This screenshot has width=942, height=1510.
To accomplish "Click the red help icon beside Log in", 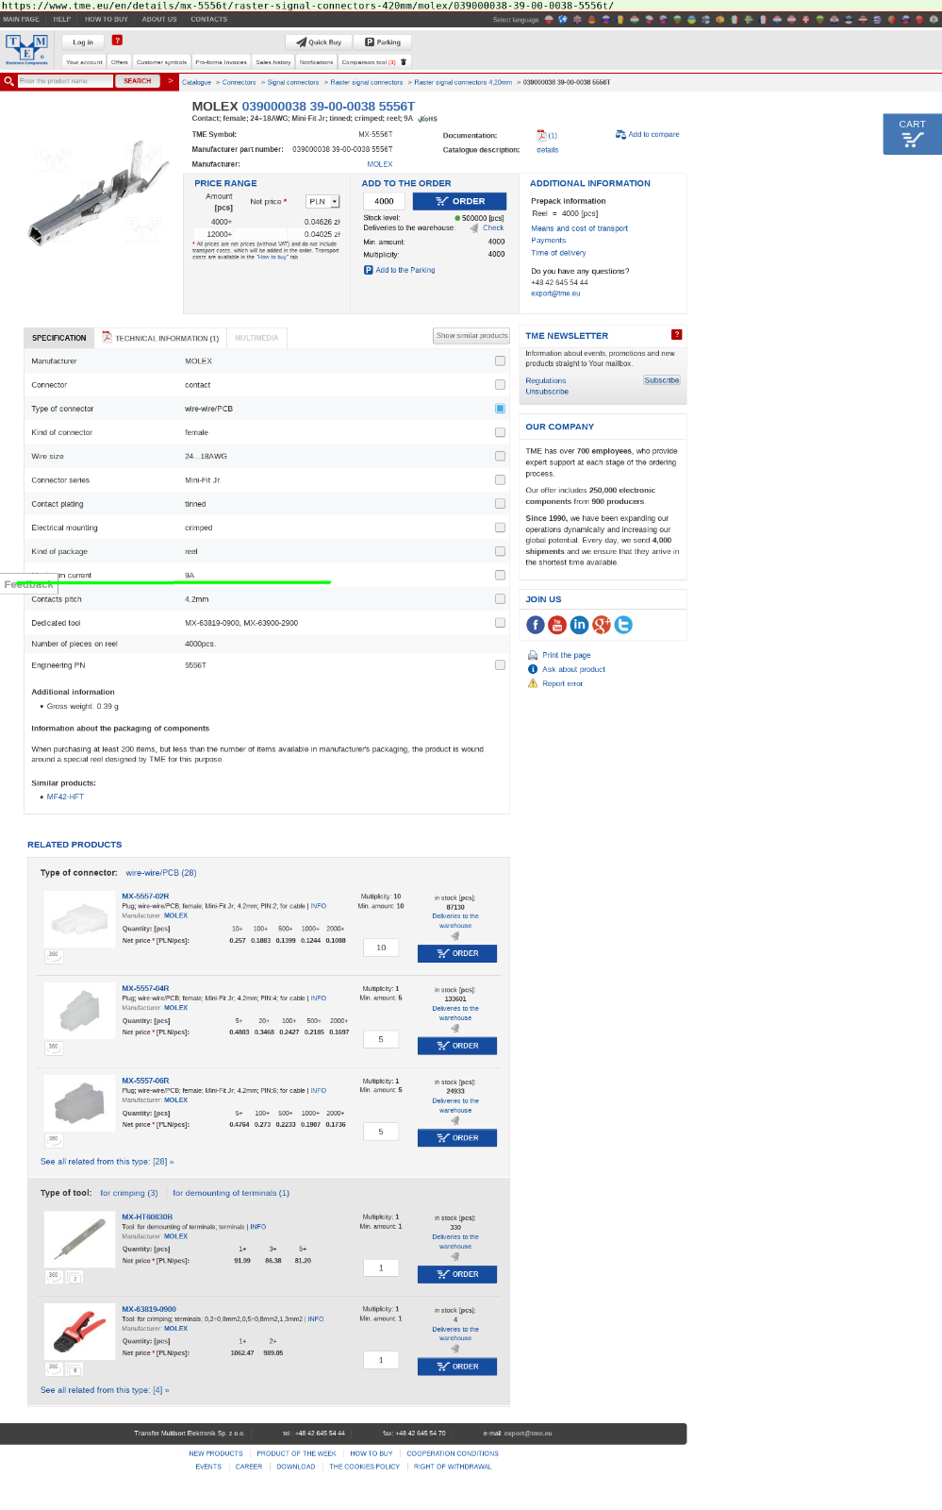I will pos(117,40).
